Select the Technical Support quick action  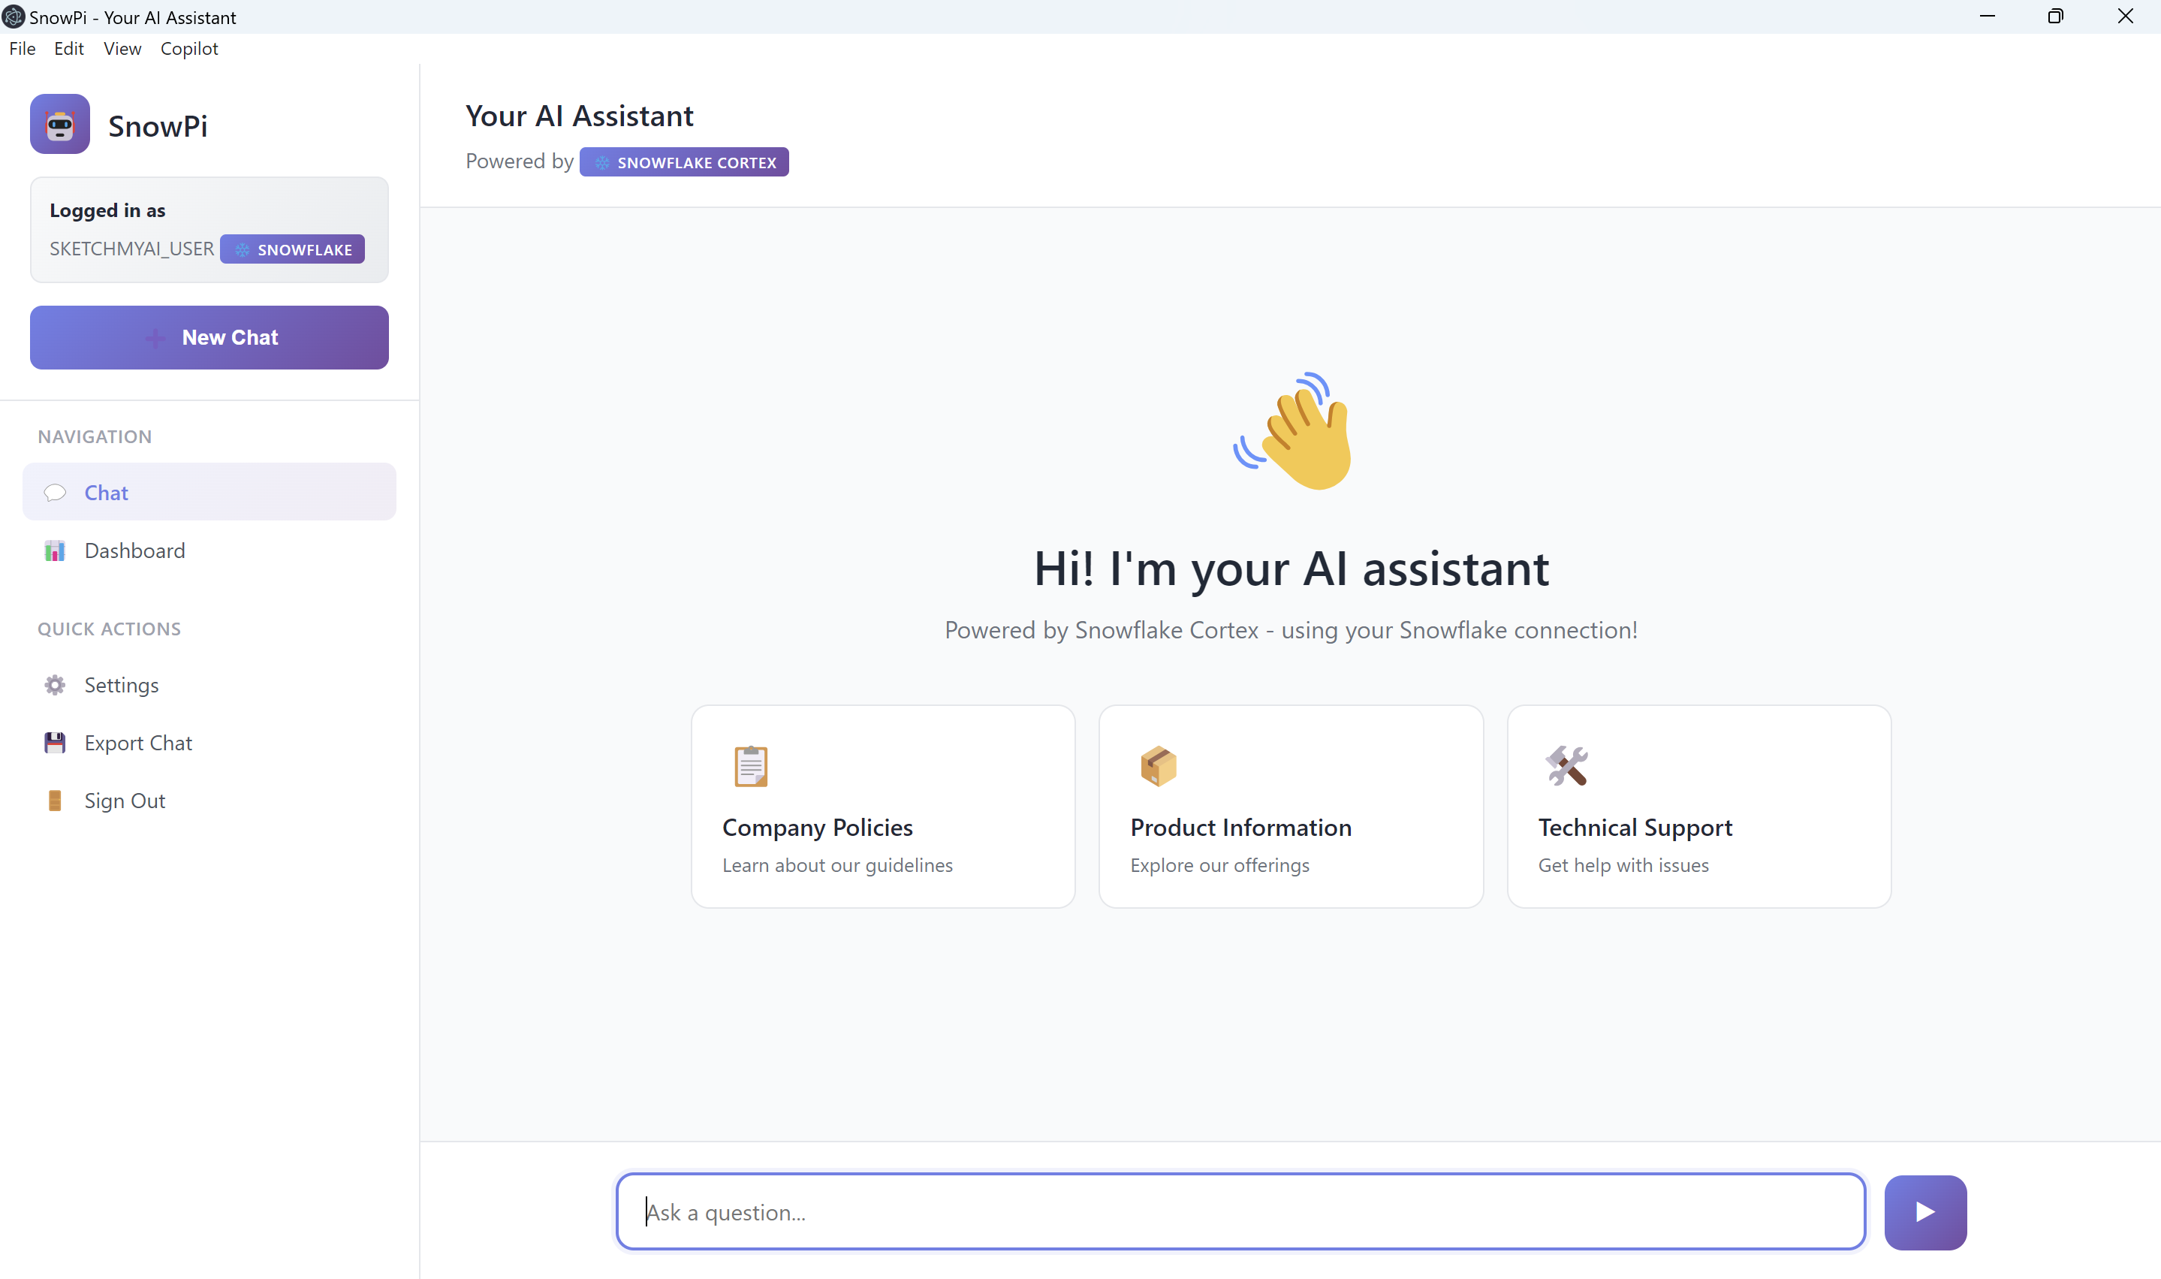1698,807
